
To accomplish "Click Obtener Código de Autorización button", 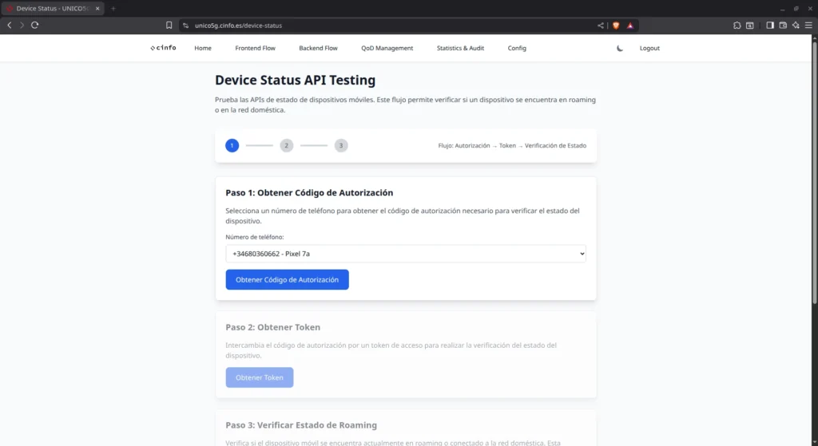I will pos(287,280).
